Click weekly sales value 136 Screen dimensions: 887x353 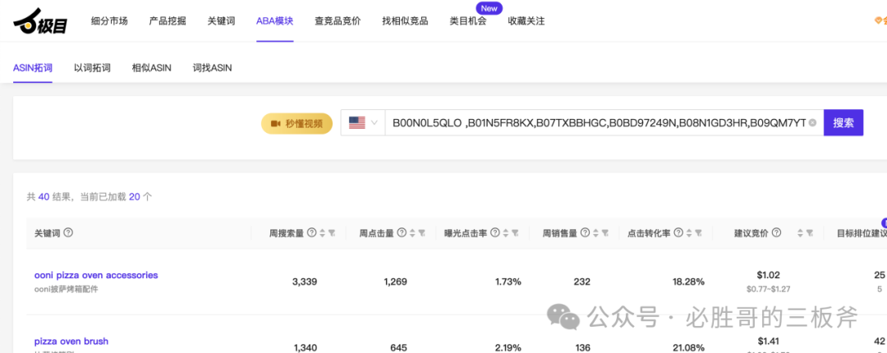coord(581,348)
